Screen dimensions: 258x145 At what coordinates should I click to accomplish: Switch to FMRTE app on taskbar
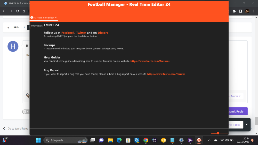click(x=199, y=140)
